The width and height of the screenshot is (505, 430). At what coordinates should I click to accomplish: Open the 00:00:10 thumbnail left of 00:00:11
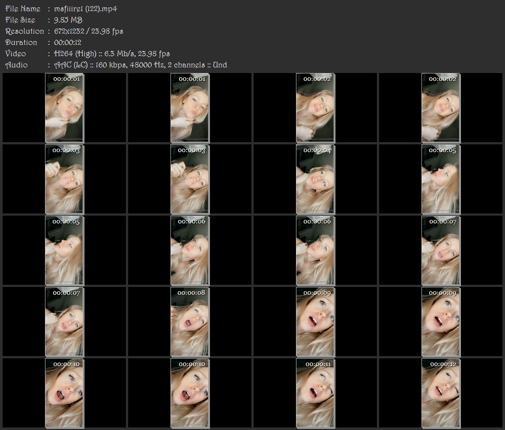[190, 393]
